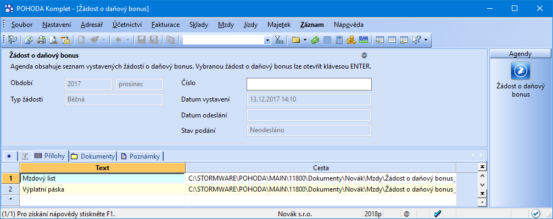Click the first calculator icon
553x219 pixels.
327,40
